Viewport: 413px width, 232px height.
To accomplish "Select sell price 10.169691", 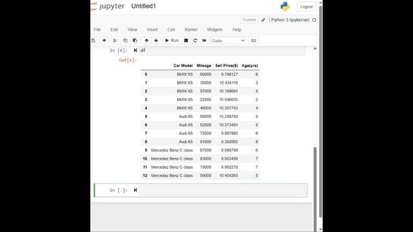I will coord(228,92).
